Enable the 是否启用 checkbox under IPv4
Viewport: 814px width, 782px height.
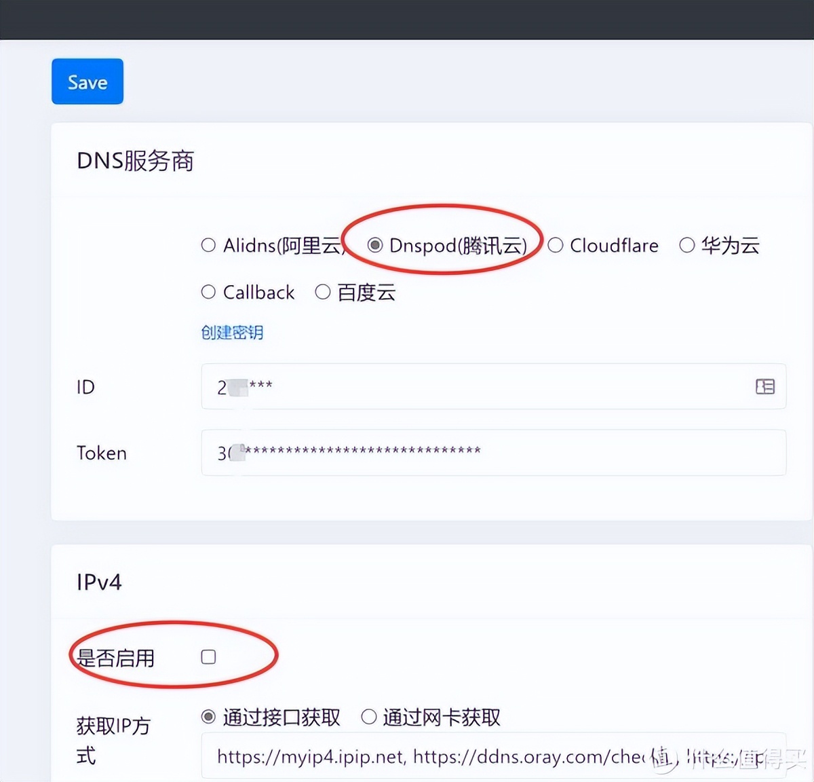point(208,656)
